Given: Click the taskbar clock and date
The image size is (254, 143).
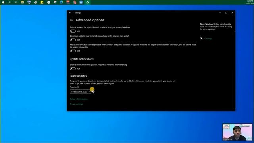Looking at the screenshot, I should [x=250, y=2].
